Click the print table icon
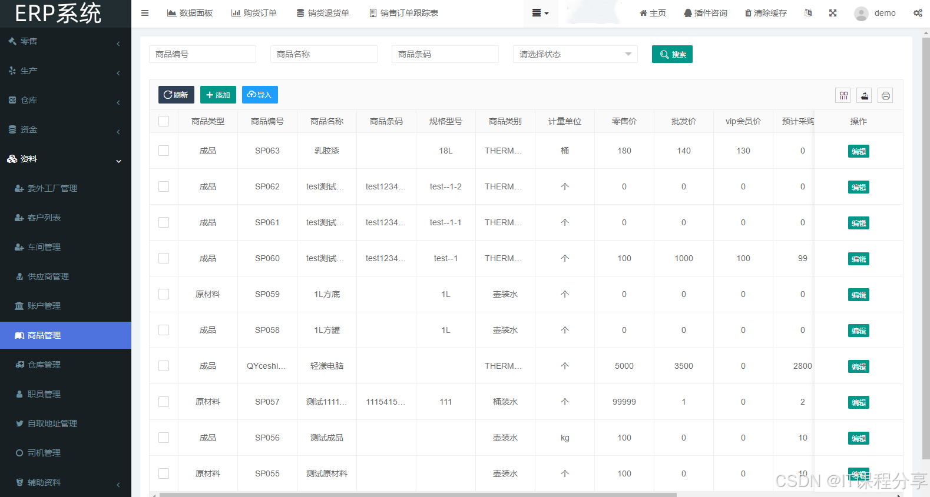This screenshot has height=497, width=930. coord(885,95)
